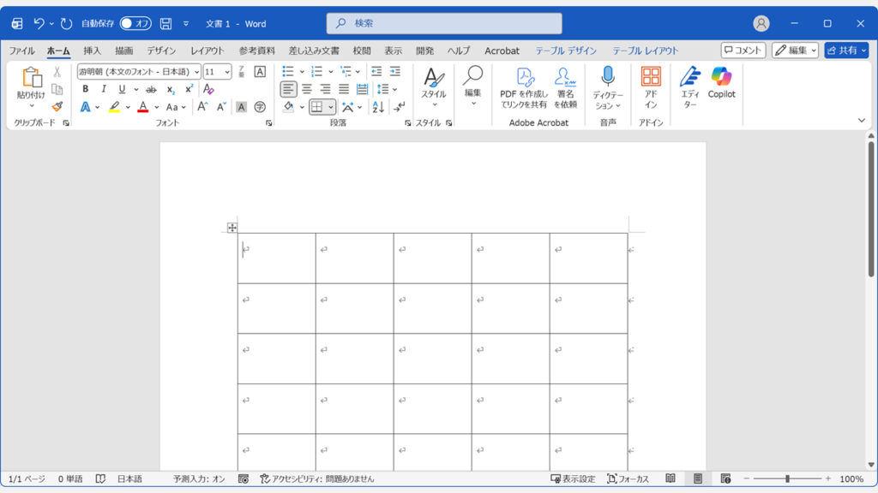878x493 pixels.
Task: Click the Sort A-Z icon in Paragraph group
Action: (x=378, y=106)
